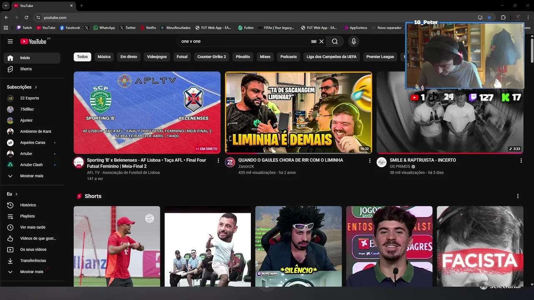This screenshot has height=300, width=534.
Task: Select the Counter-Strike 2 filter chip
Action: coord(212,57)
